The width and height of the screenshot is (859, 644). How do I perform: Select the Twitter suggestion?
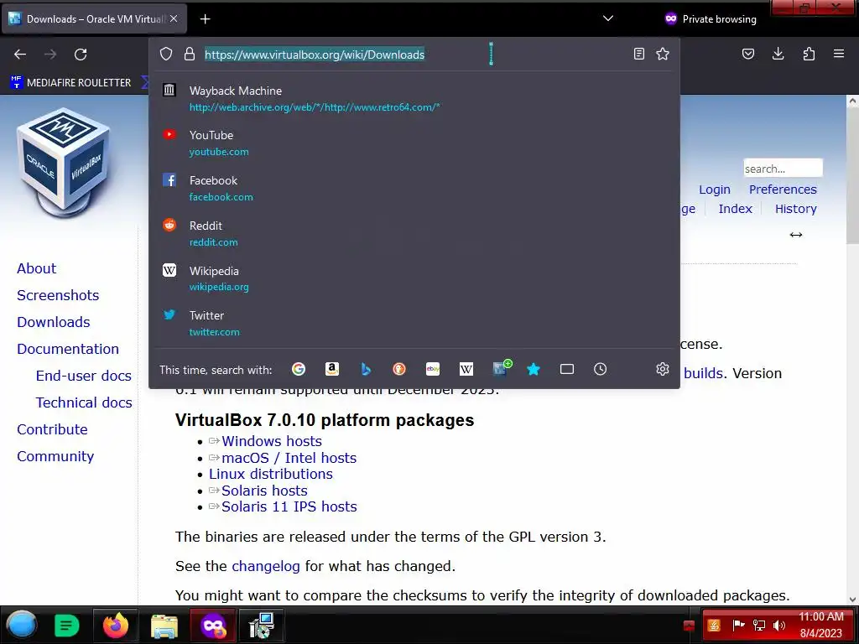(x=414, y=323)
